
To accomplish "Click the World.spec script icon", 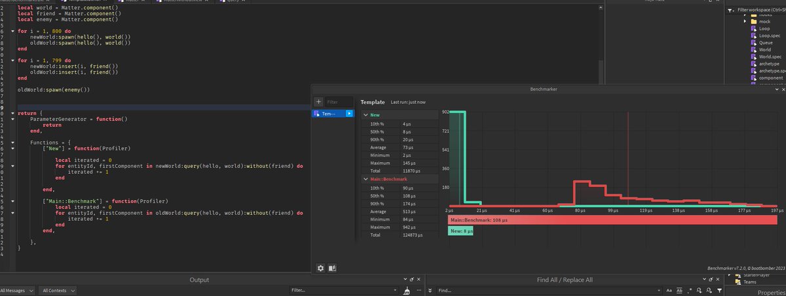I will tap(753, 57).
